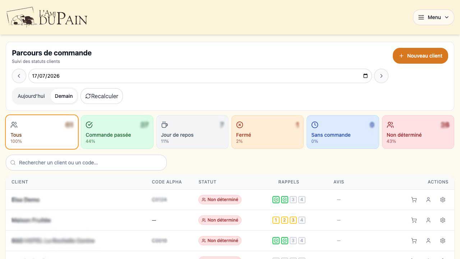Click the first green reminder check in the first row

point(276,200)
